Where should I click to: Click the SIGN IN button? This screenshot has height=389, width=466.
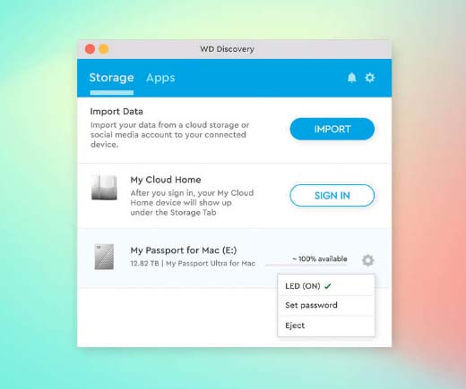[332, 196]
